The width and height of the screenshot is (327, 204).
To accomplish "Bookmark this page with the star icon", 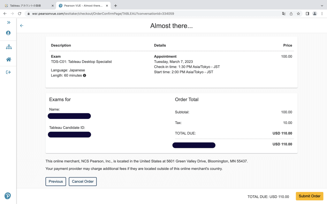I will pos(298,14).
